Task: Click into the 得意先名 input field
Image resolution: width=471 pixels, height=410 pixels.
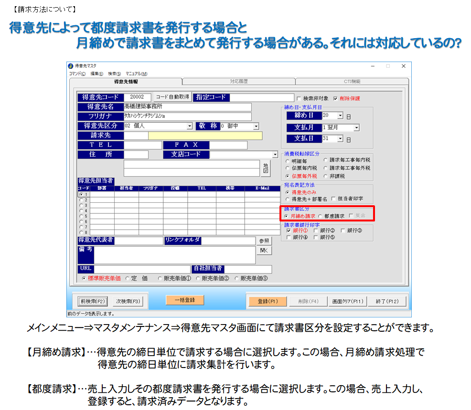Action: point(187,107)
